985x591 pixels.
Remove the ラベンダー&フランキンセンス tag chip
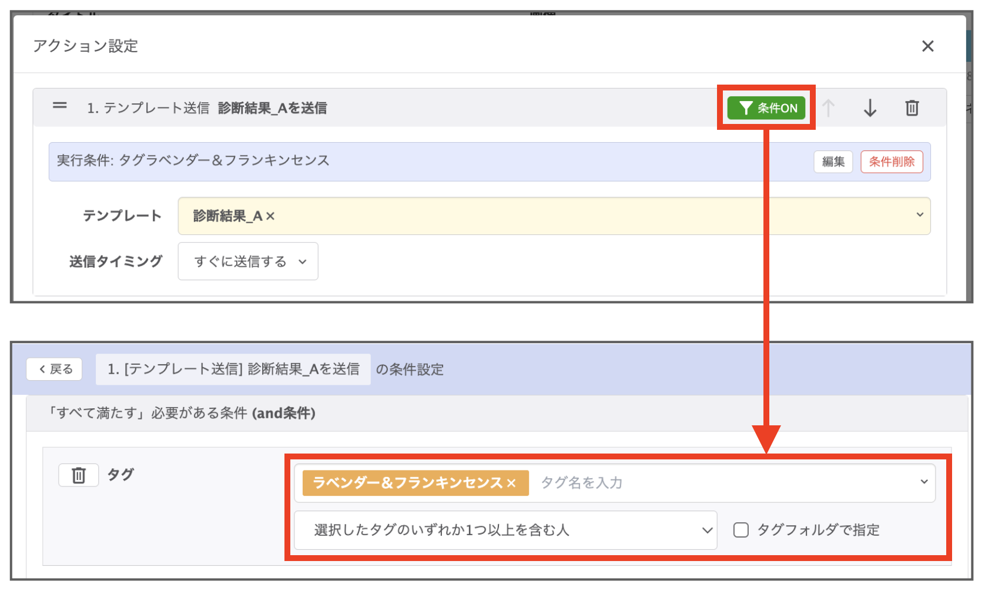tap(511, 483)
